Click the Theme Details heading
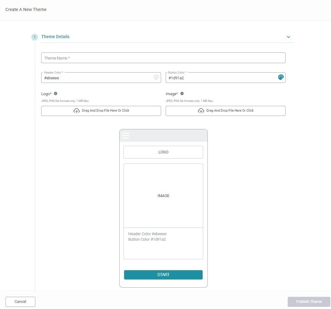 (x=55, y=37)
